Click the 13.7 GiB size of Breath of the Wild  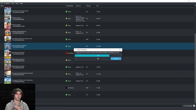tap(98, 74)
